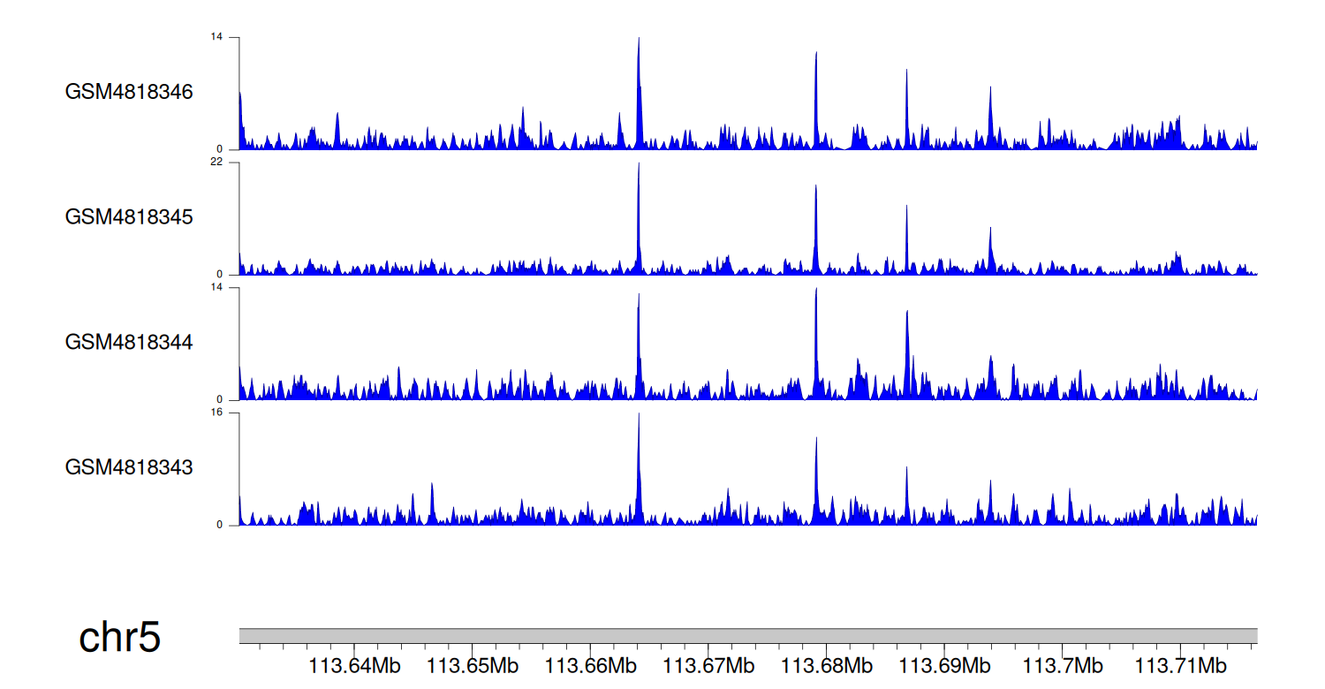This screenshot has height=689, width=1325.
Task: Click the y-axis maximum 14 on GSM4818346
Action: click(x=216, y=37)
